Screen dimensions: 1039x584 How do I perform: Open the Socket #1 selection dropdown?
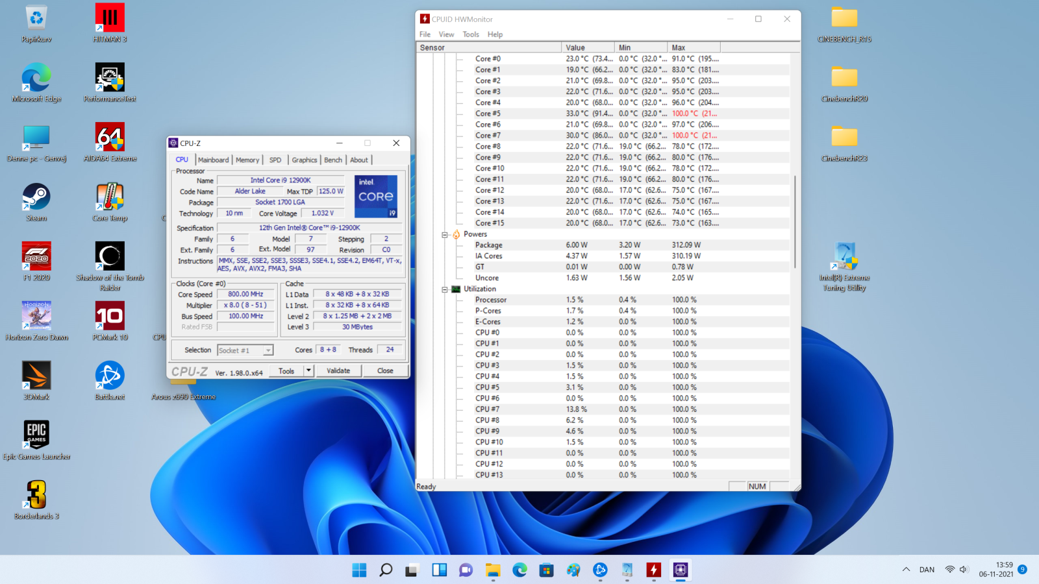268,350
